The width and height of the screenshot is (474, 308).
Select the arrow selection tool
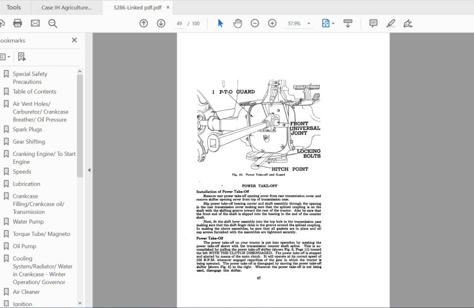[x=221, y=23]
